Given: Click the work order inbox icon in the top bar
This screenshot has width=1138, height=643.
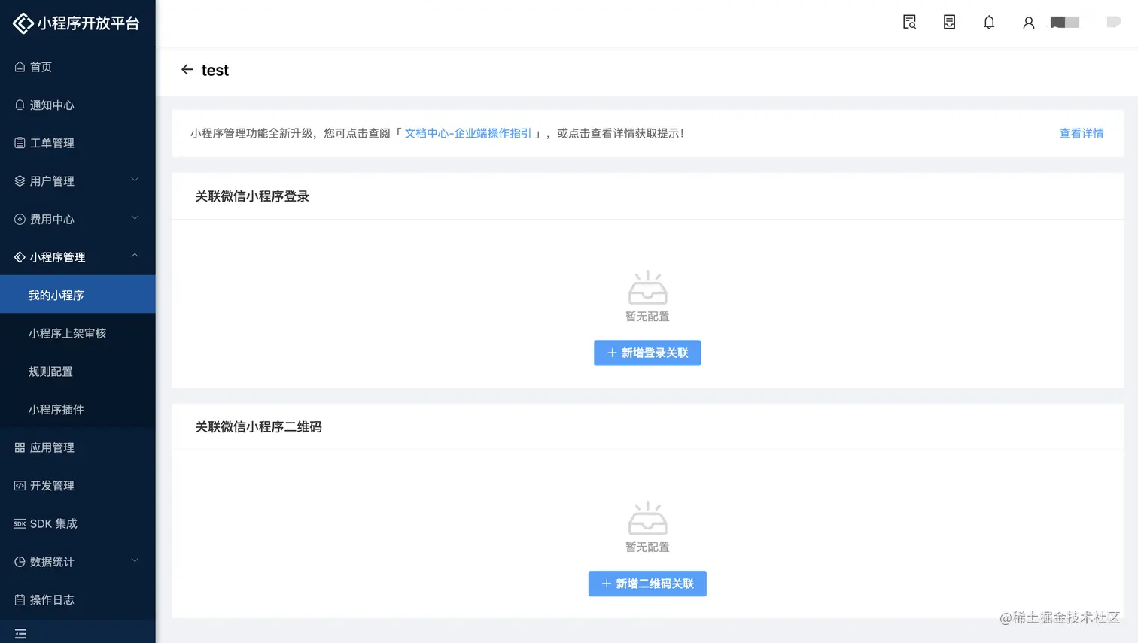Looking at the screenshot, I should coord(949,22).
